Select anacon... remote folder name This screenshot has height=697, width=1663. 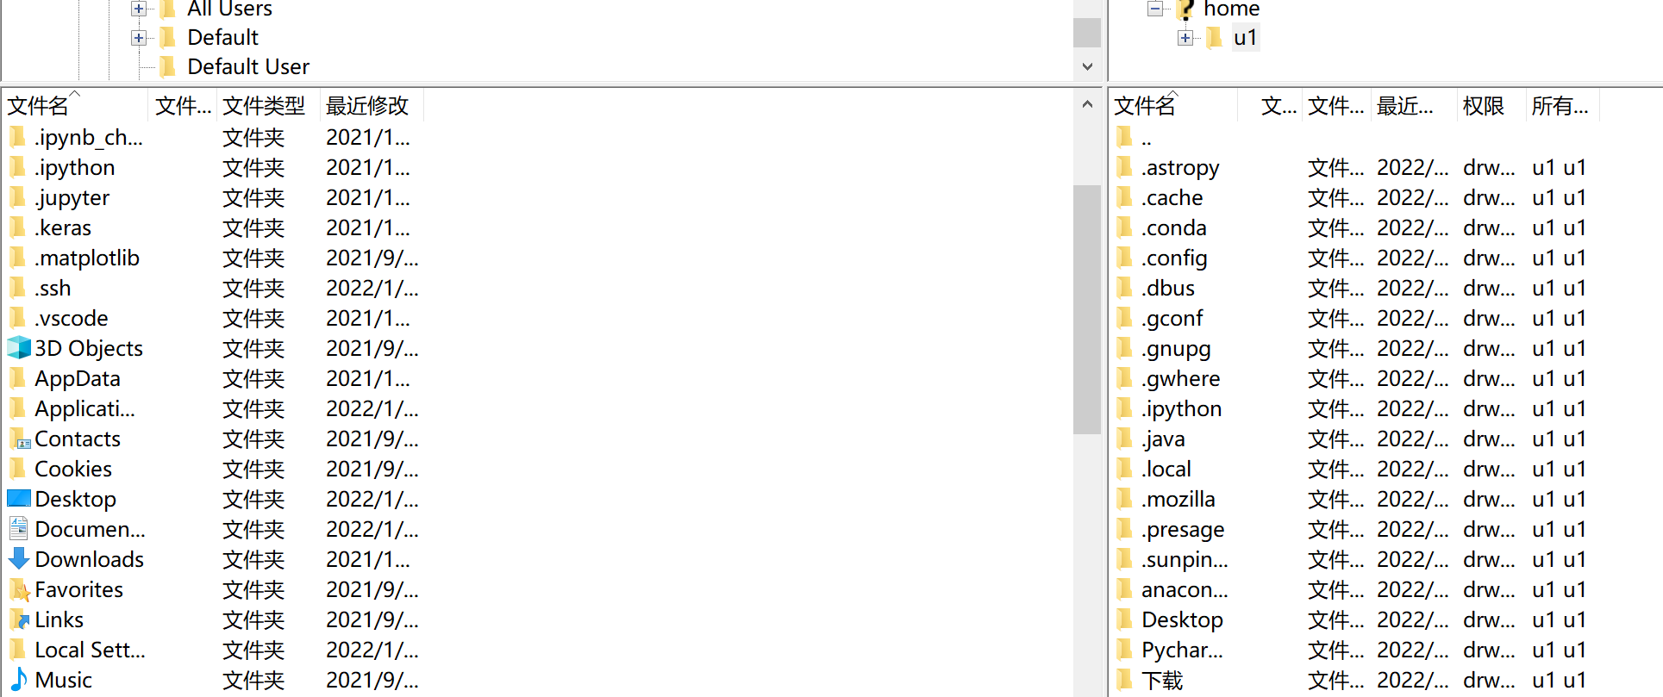(x=1185, y=590)
